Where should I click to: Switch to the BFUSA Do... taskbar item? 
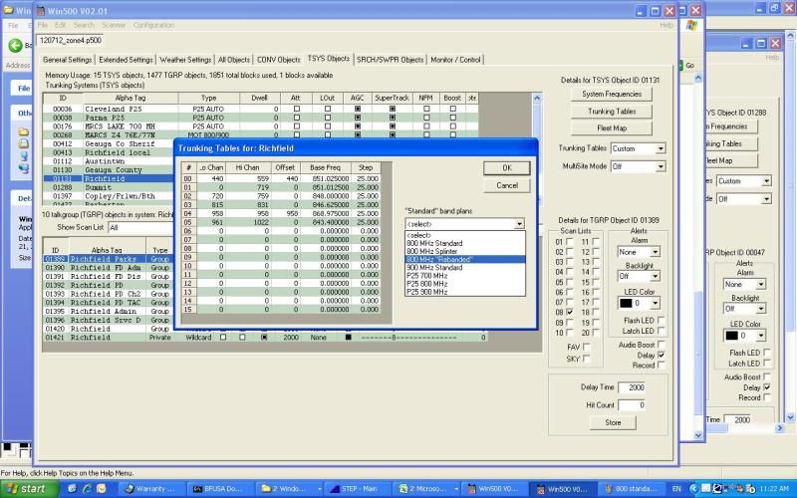click(219, 489)
